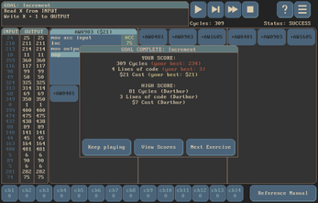
Task: Click input value 210 in INPUT list
Action: [x=10, y=43]
